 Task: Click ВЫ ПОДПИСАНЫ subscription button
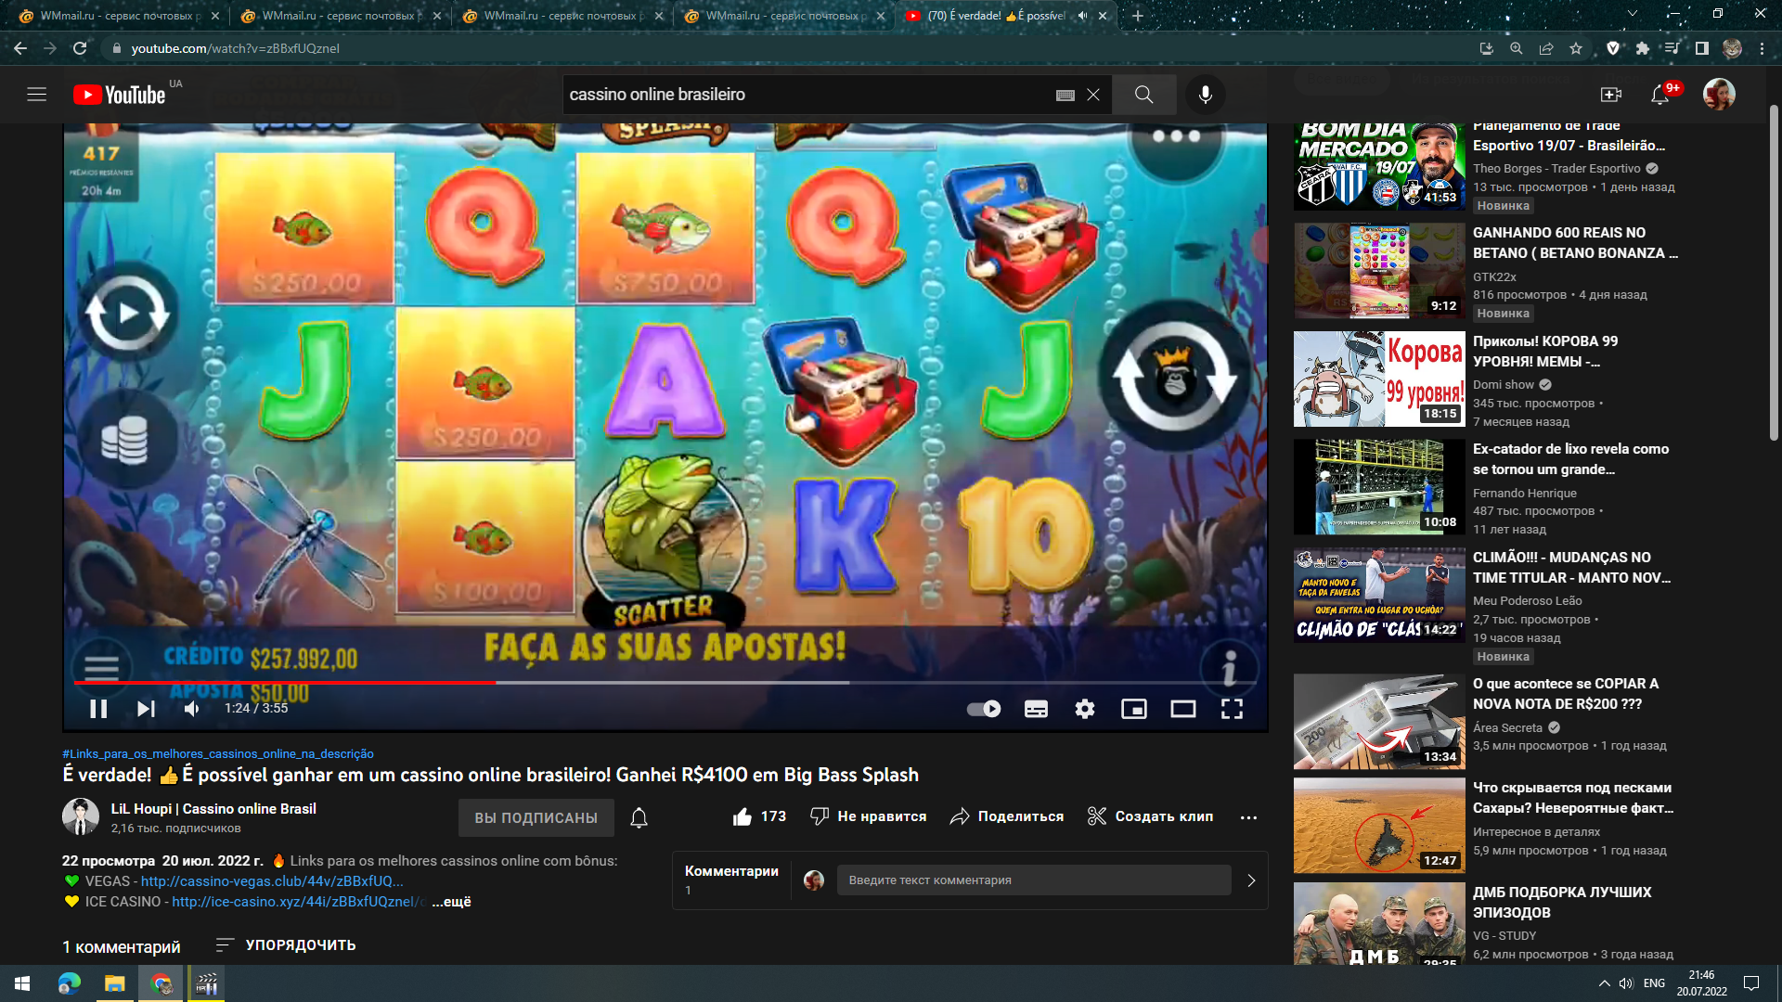[536, 817]
